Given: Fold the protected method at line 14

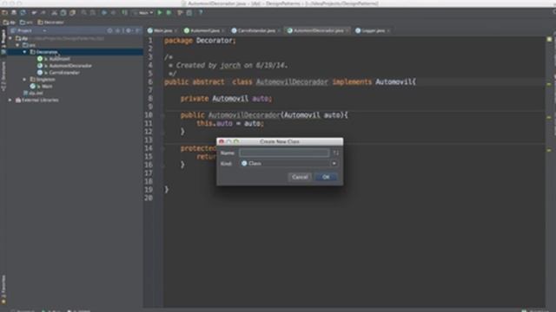Looking at the screenshot, I should [162, 148].
